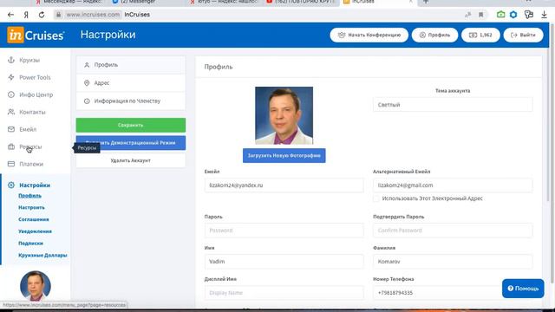Check Использовать Этот Электронный Адрес
Viewport: 555px width, 312px height.
376,198
